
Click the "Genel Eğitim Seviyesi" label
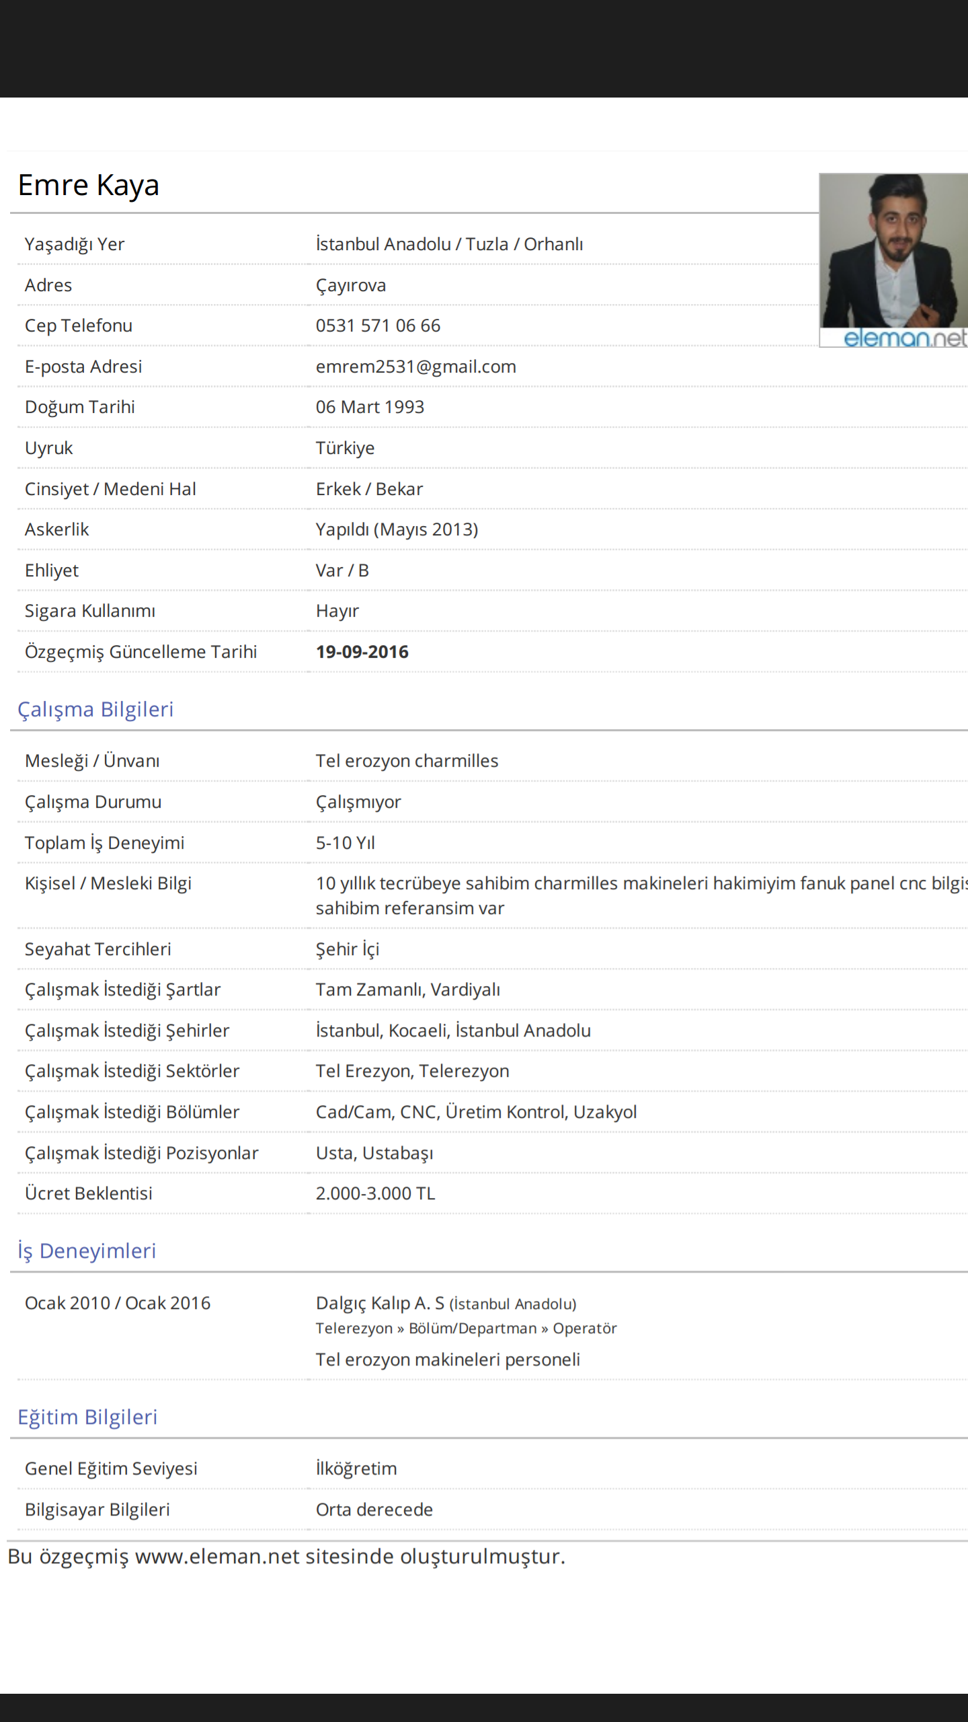[111, 1468]
